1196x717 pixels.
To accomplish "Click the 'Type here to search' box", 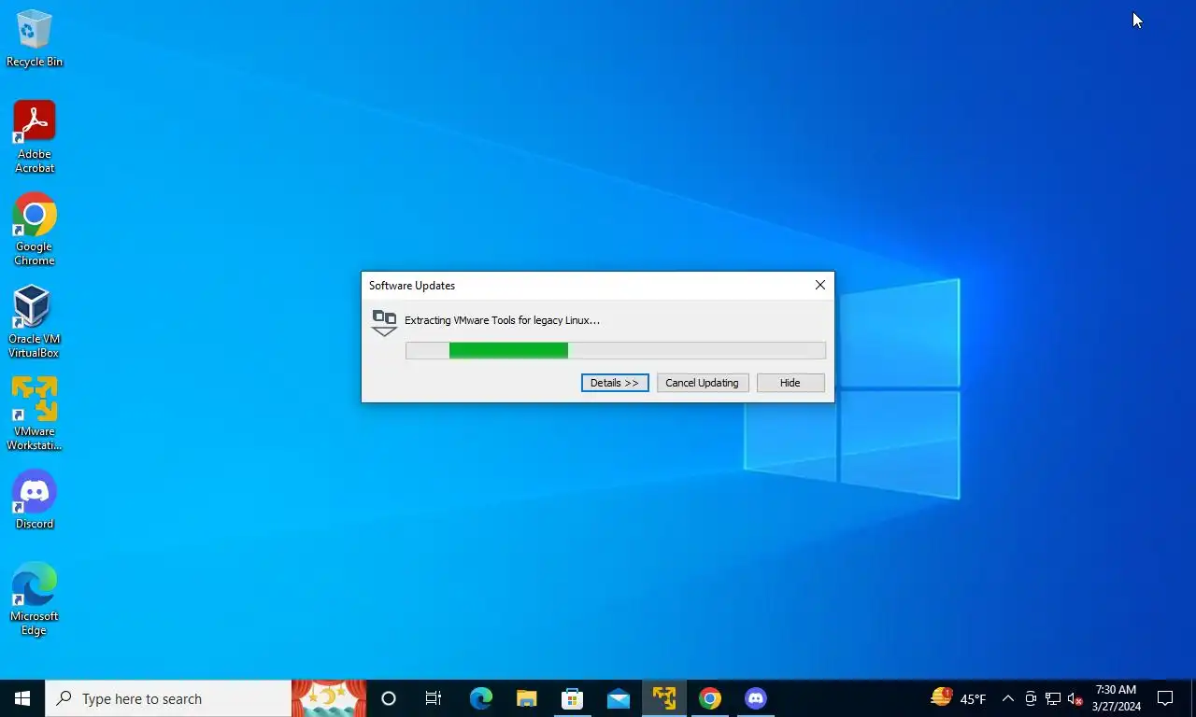I will [x=168, y=698].
